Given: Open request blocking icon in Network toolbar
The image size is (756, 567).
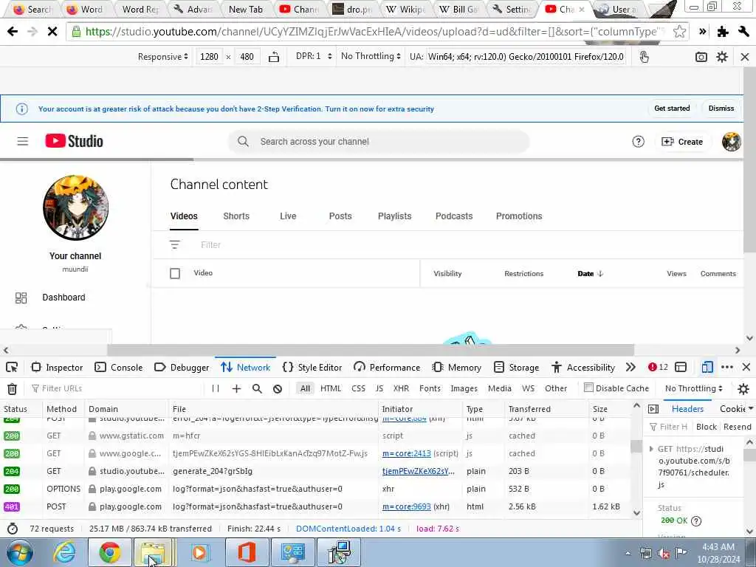Looking at the screenshot, I should pyautogui.click(x=278, y=388).
